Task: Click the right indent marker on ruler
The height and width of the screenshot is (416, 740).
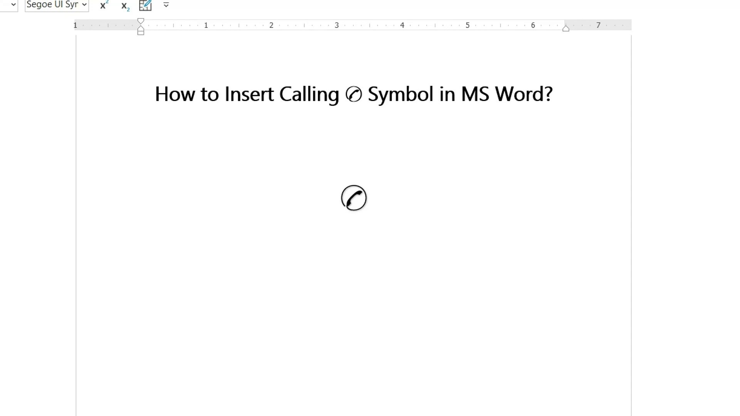Action: (x=566, y=29)
